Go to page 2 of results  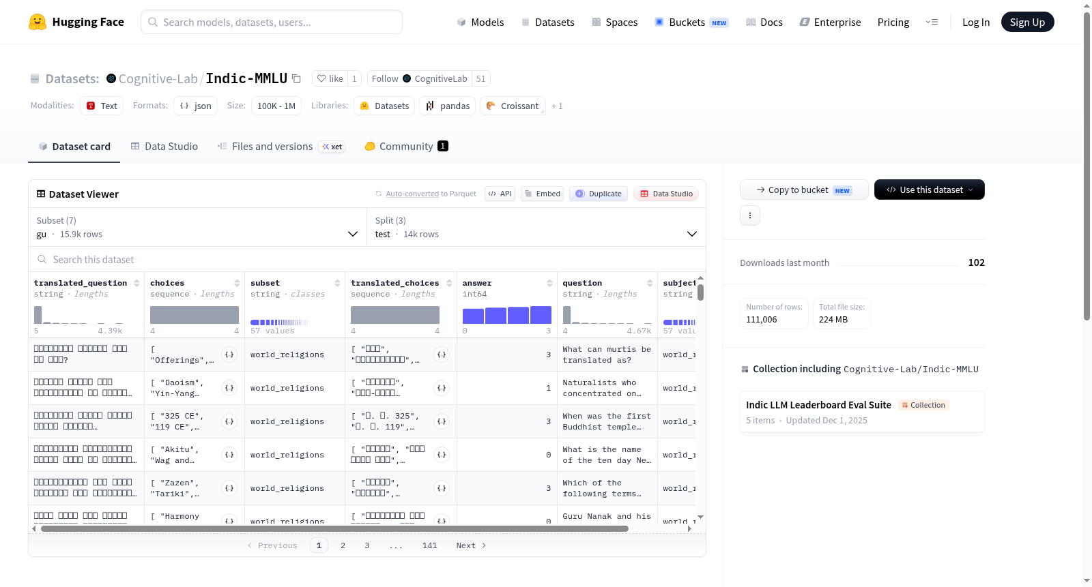coord(343,545)
